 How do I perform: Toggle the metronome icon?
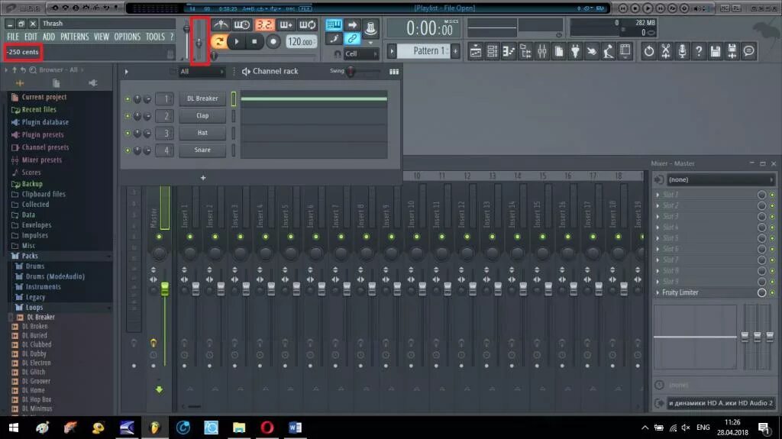(221, 25)
